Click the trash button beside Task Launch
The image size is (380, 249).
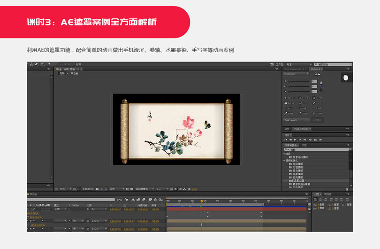click(x=318, y=120)
